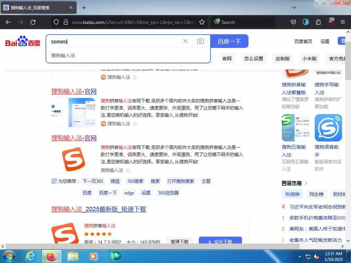This screenshot has width=351, height=263.
Task: Click the blue 搜狗语音助手 app icon
Action: 328,128
